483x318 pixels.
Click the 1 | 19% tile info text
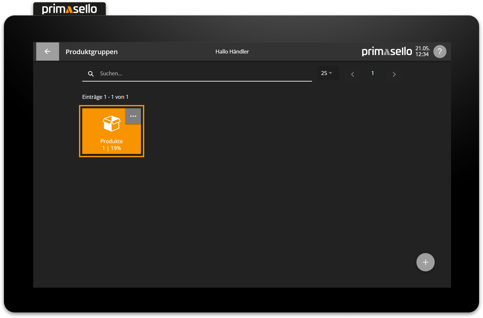click(112, 148)
